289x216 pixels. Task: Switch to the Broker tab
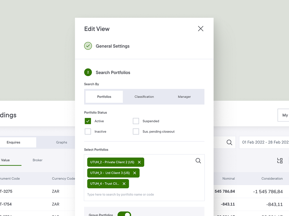37,160
